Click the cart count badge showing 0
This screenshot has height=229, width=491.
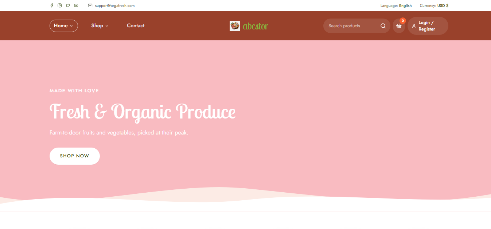tap(403, 21)
